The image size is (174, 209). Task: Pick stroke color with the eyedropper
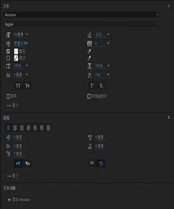[89, 58]
